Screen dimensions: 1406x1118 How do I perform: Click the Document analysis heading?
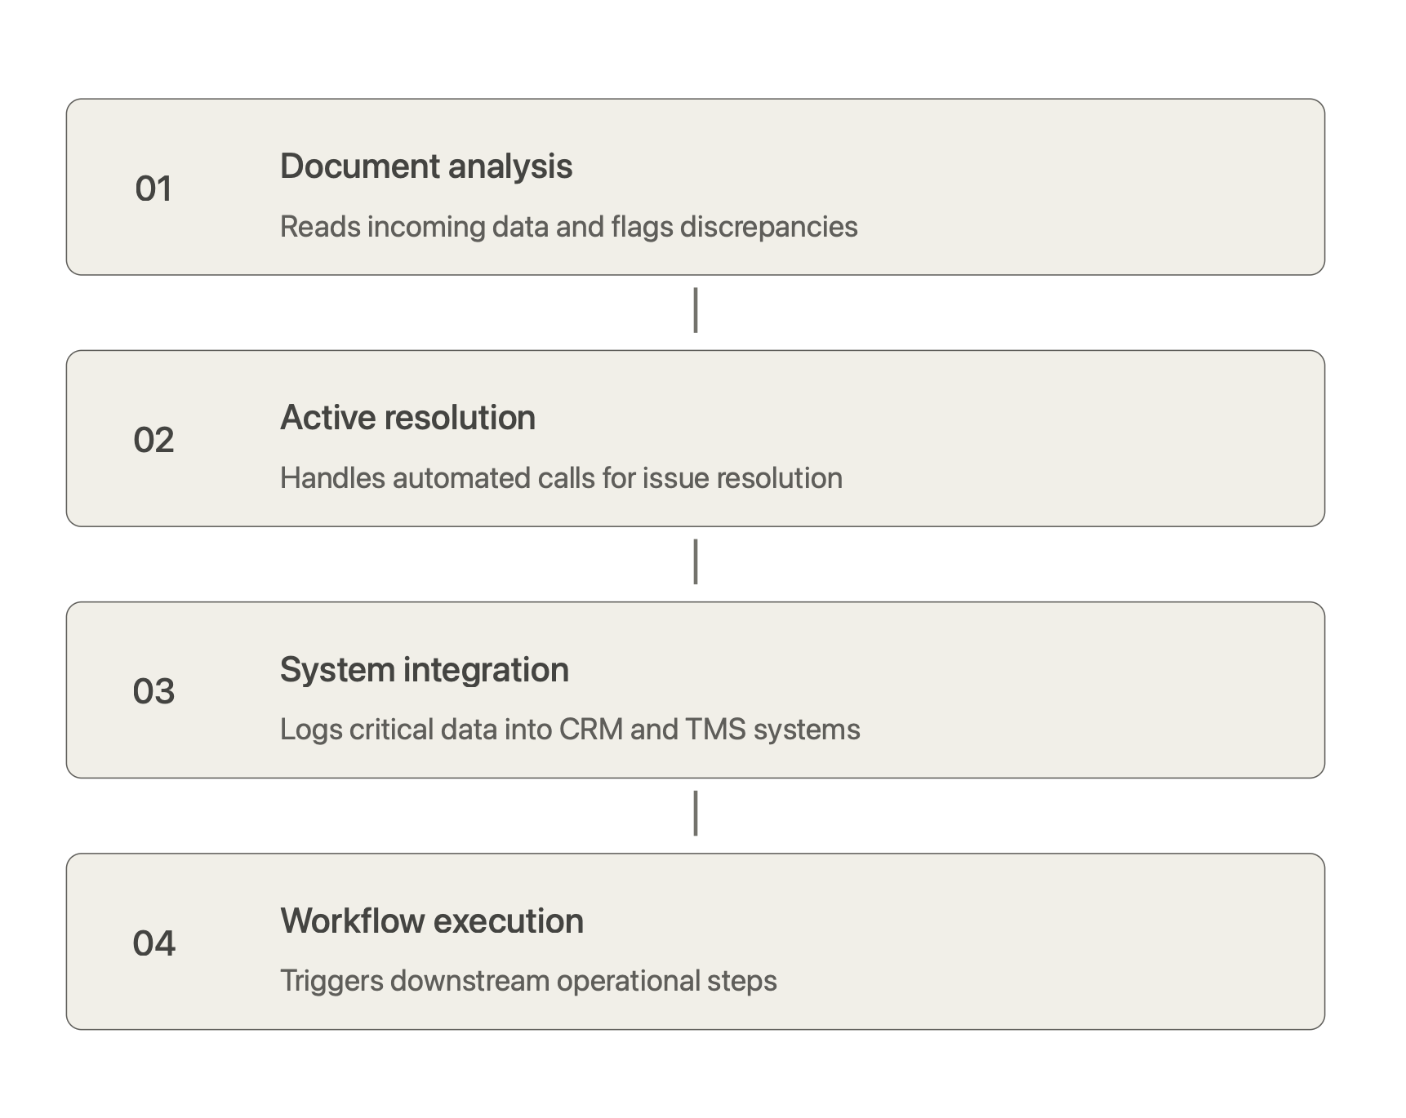[426, 166]
